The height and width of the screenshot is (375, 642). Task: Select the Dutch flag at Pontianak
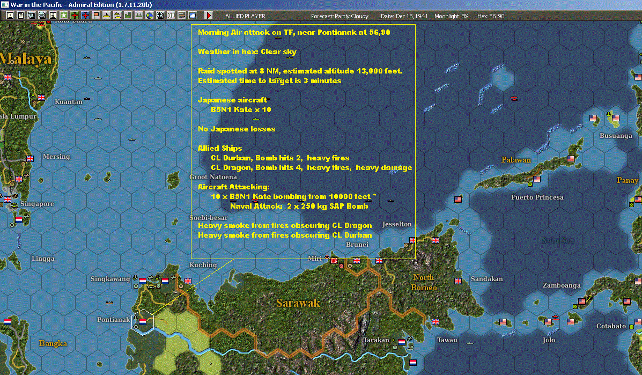point(143,322)
